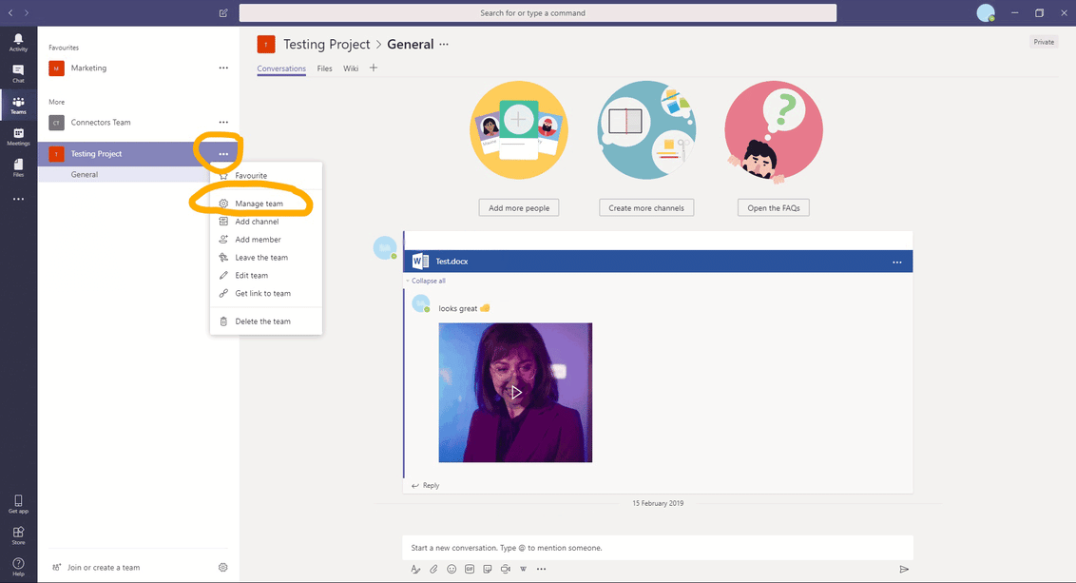Open more options for Marketing team
Viewport: 1076px width, 583px height.
click(223, 68)
